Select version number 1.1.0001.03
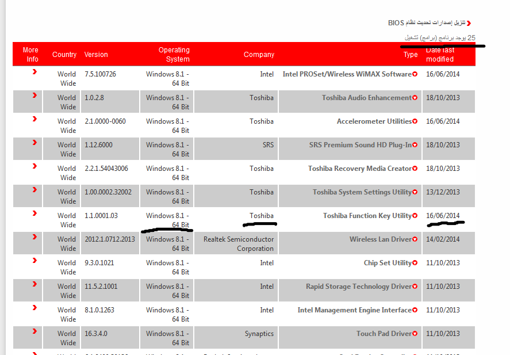The image size is (510, 355). (101, 216)
